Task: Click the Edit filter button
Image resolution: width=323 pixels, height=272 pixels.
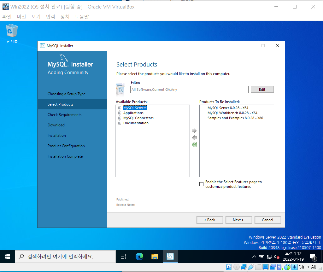Action: click(x=262, y=90)
